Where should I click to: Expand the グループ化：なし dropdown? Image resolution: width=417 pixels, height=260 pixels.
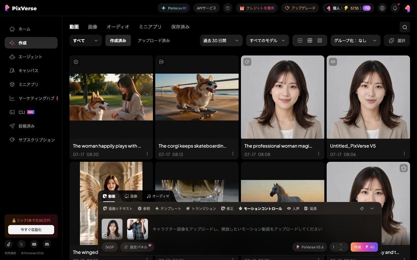(x=356, y=40)
